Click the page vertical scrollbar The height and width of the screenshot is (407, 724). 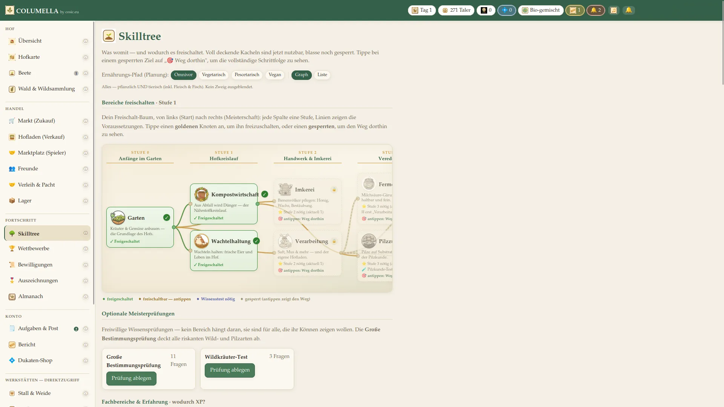click(x=722, y=43)
